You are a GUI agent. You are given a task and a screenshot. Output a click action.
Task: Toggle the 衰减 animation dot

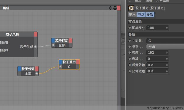tap(130, 59)
